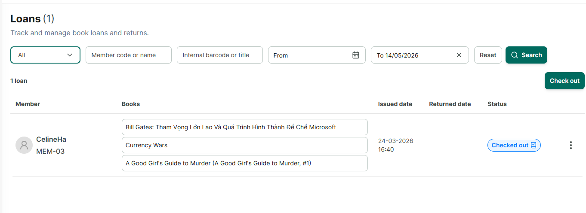This screenshot has width=586, height=213.
Task: Click the To 14/05/2026 date field
Action: (x=420, y=55)
